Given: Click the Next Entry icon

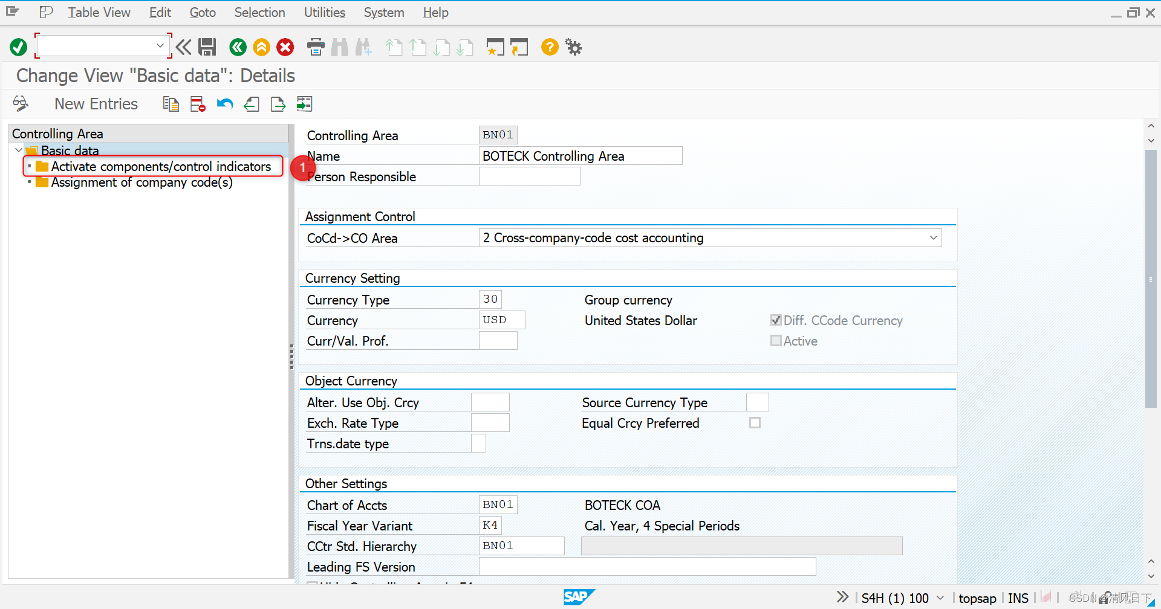Looking at the screenshot, I should (x=278, y=104).
